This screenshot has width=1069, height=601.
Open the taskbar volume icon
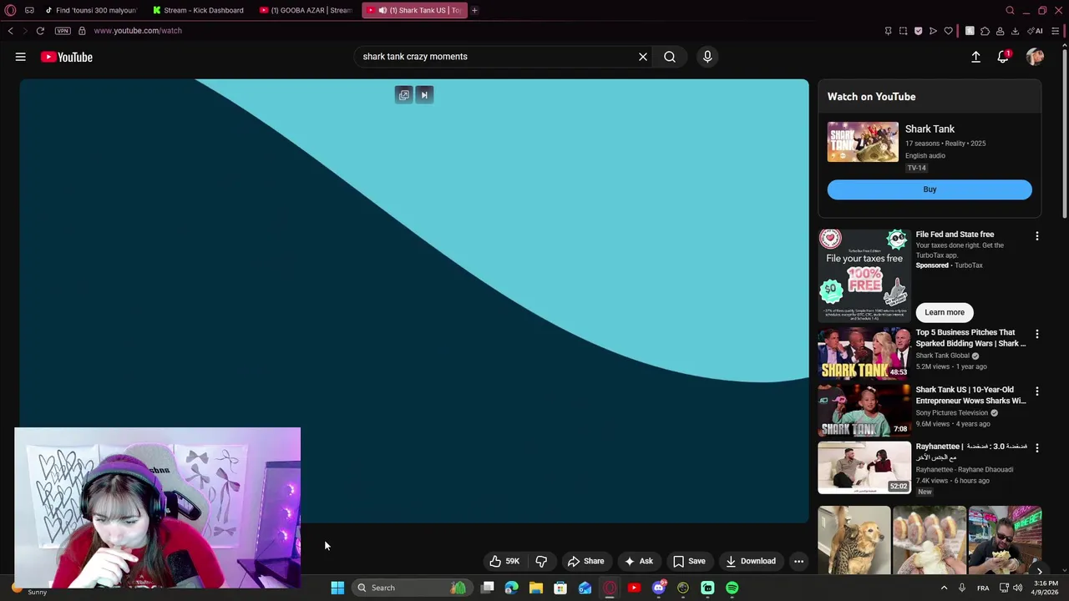[1017, 588]
